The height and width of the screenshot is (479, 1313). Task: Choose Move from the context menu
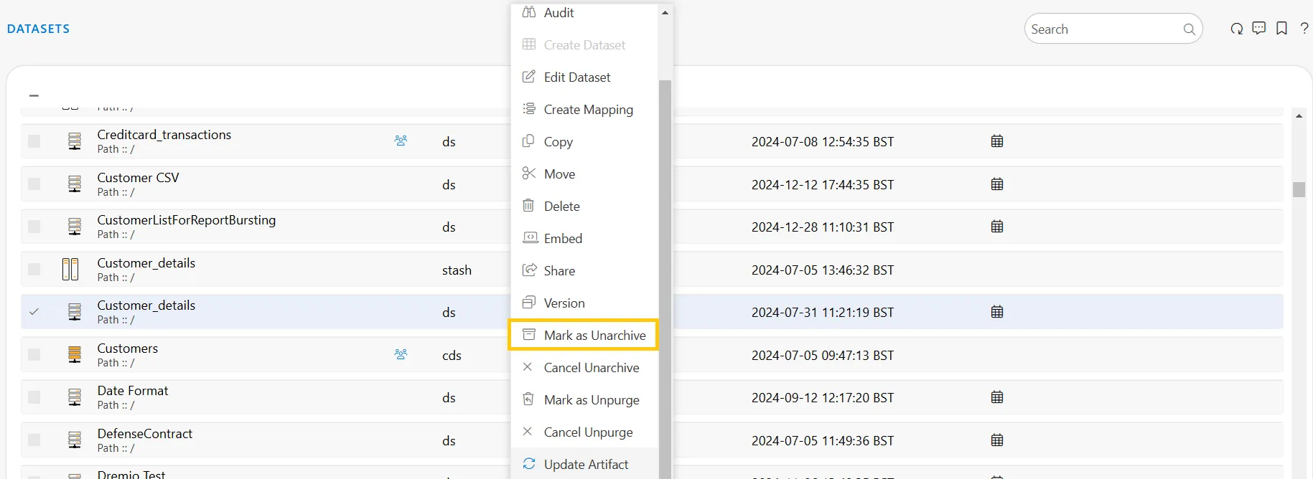click(x=584, y=174)
